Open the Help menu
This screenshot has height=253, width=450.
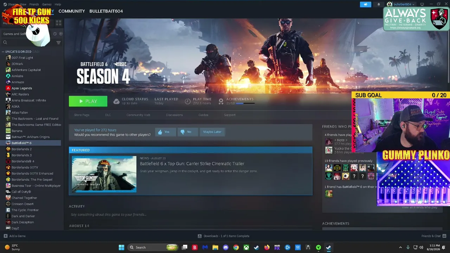coord(58,4)
